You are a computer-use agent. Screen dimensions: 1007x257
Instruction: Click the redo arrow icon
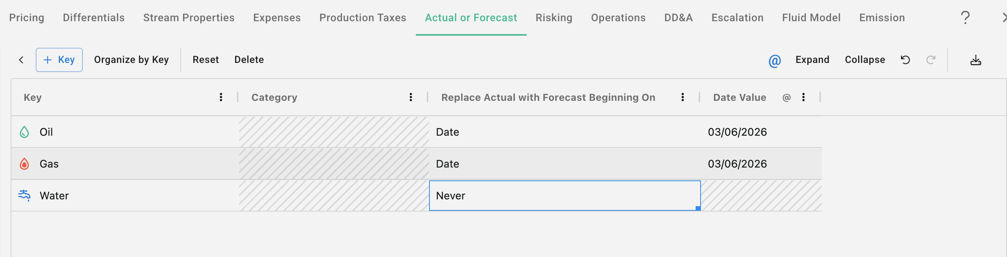(931, 60)
